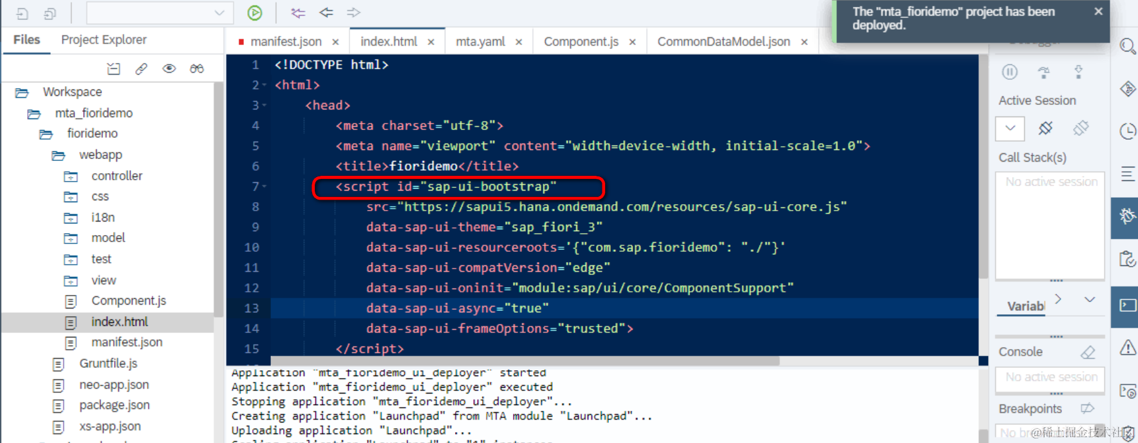
Task: Toggle the Debugger pane bug icon
Action: click(1127, 216)
